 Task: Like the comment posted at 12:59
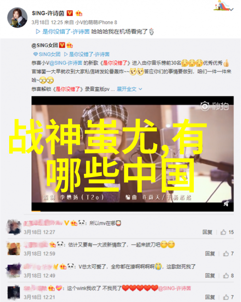228,253
